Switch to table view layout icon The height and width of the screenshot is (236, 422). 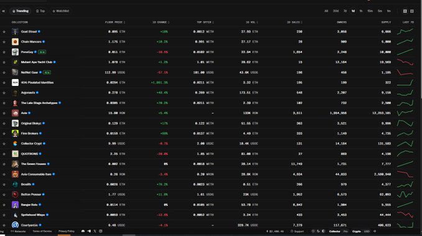click(x=405, y=11)
